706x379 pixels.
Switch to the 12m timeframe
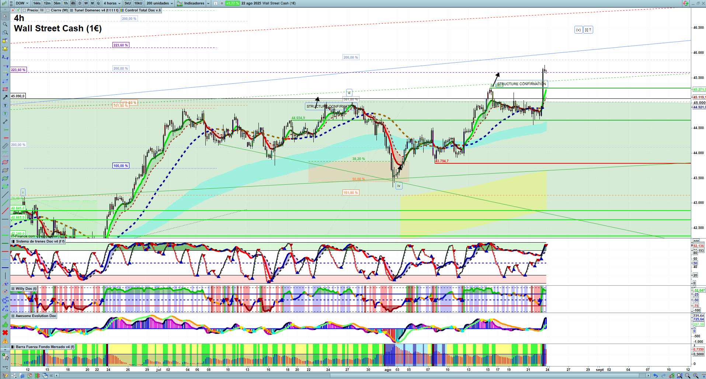tap(47, 3)
